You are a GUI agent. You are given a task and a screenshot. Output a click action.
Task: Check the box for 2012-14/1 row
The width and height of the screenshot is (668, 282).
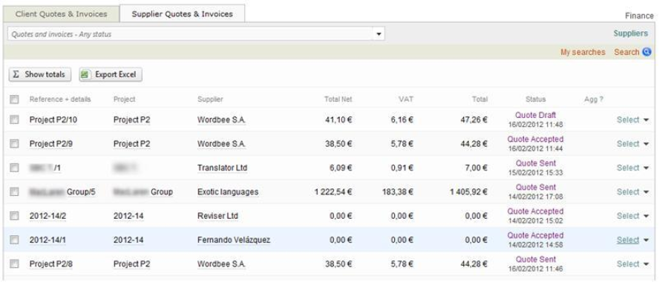coord(15,240)
